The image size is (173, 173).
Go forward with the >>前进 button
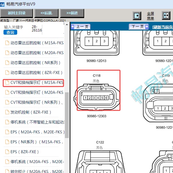click(x=72, y=13)
